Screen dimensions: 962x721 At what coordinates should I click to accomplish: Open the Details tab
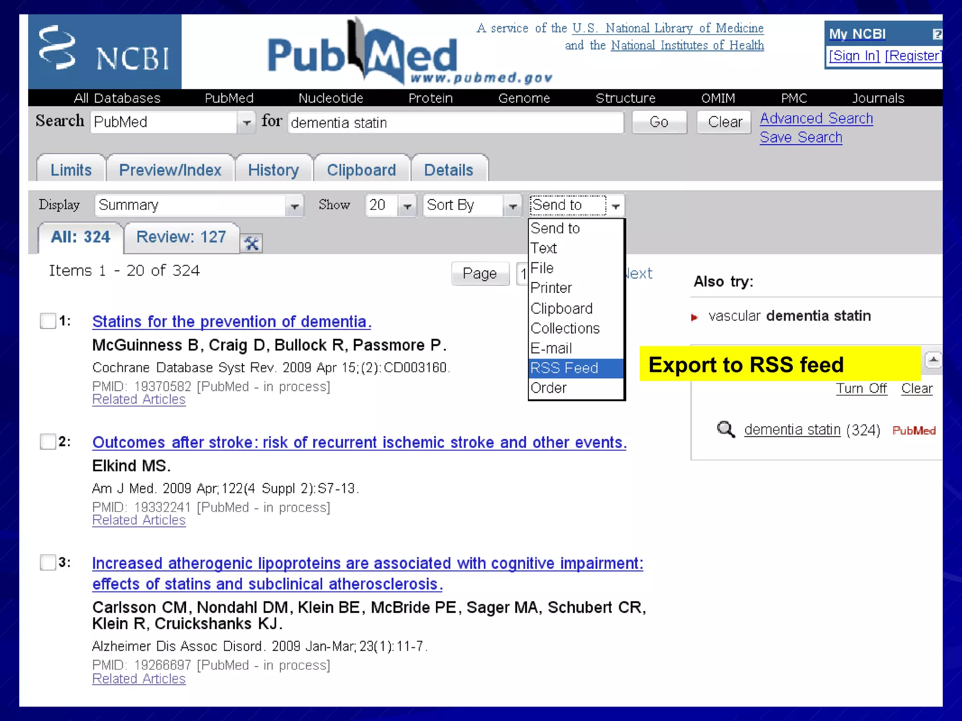click(449, 169)
